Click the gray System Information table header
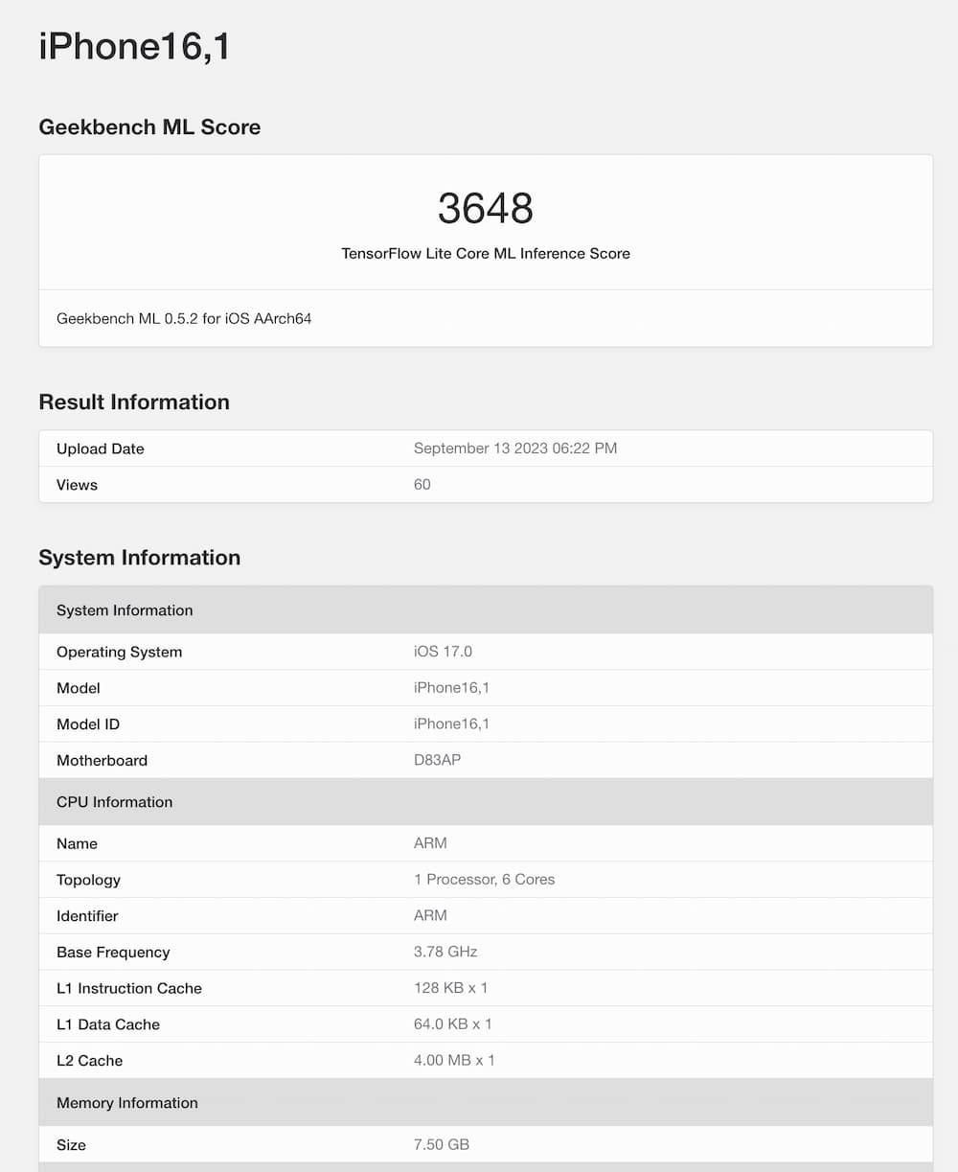 [486, 610]
